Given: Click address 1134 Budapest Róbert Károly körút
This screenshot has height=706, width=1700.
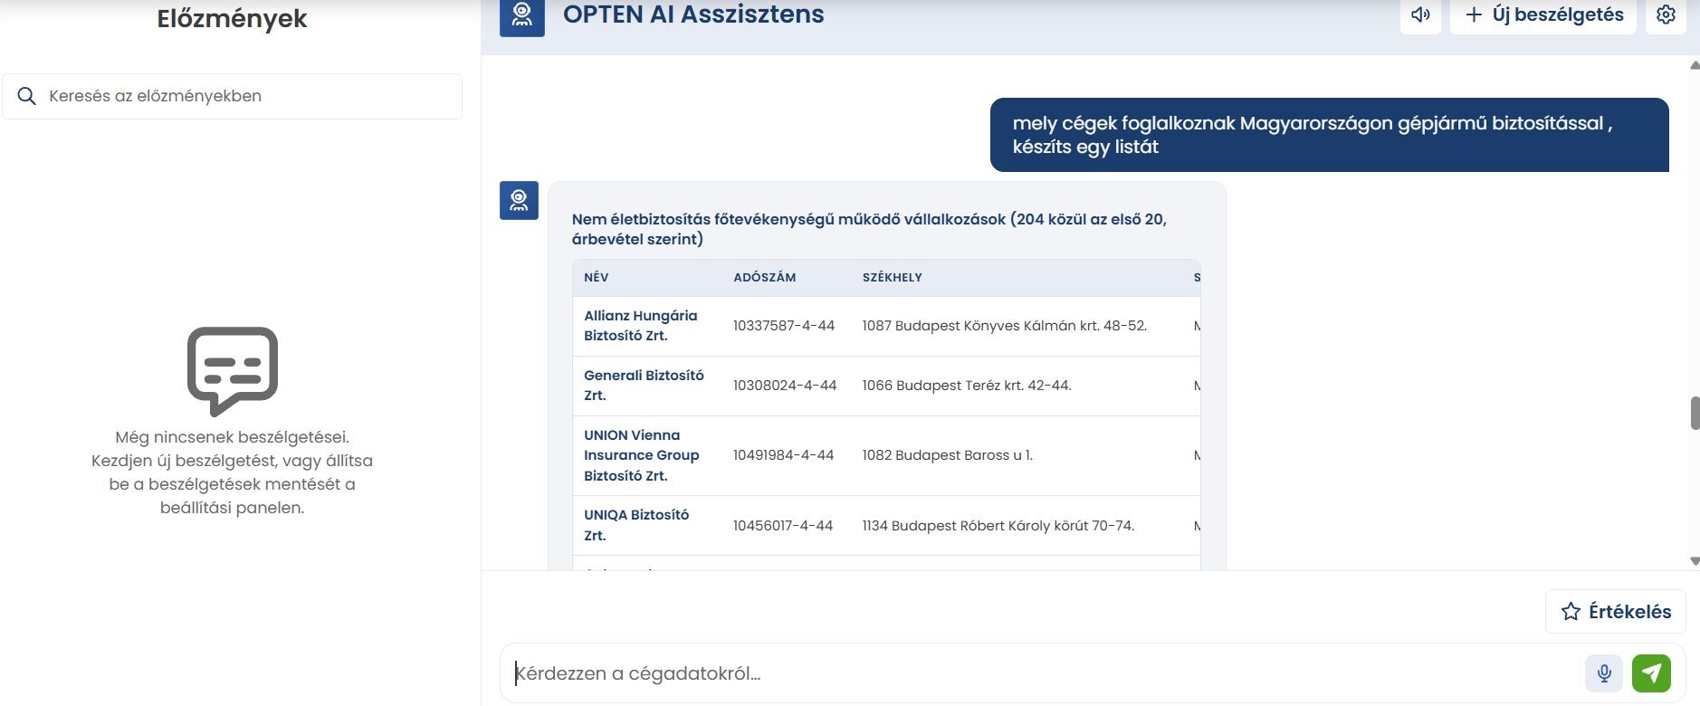Looking at the screenshot, I should click(x=998, y=526).
